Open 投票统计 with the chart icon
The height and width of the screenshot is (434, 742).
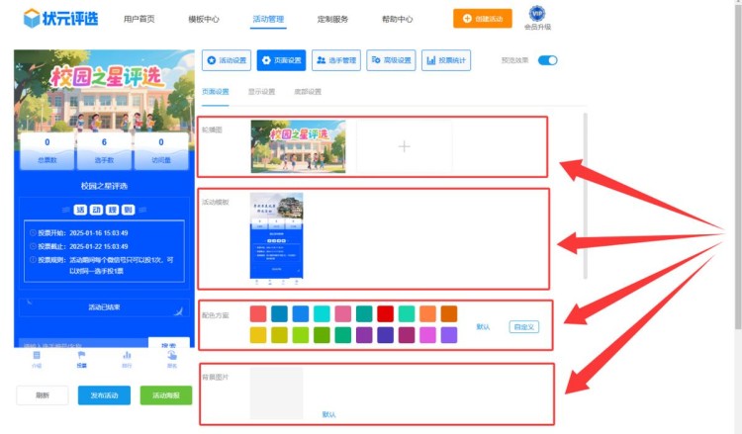[x=445, y=60]
